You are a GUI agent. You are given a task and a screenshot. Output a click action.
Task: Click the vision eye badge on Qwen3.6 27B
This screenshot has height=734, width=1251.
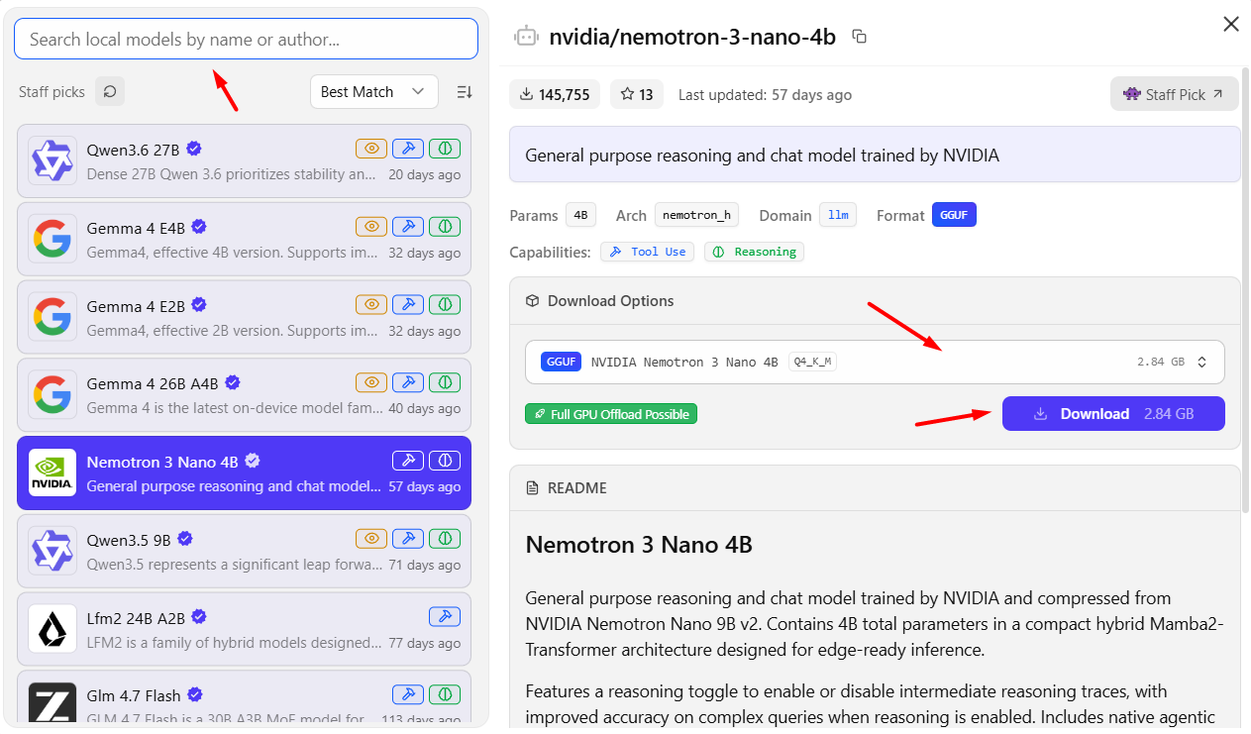coord(371,149)
